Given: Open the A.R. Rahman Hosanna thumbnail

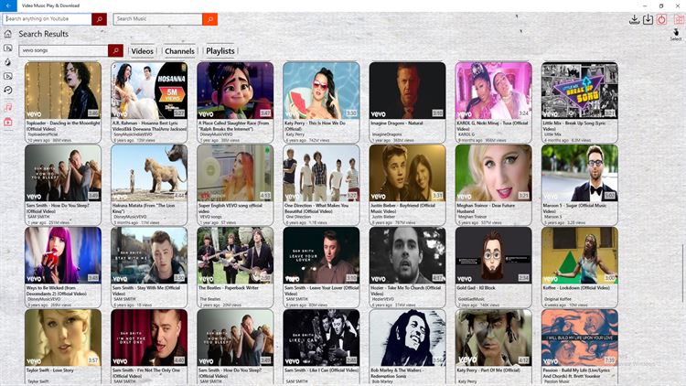Looking at the screenshot, I should click(x=149, y=91).
